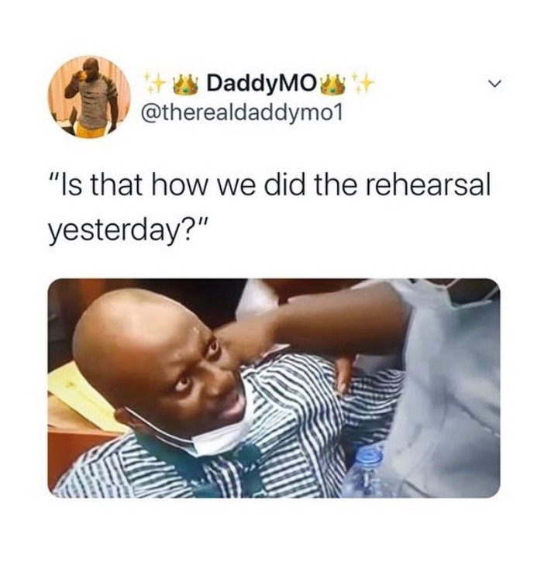558x565 pixels.
Task: Click the crown emoji before DaddyMO
Action: click(186, 84)
